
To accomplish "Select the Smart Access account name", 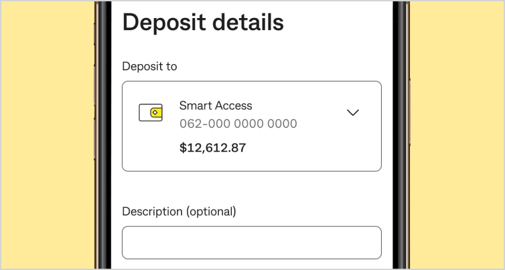I will [x=216, y=106].
